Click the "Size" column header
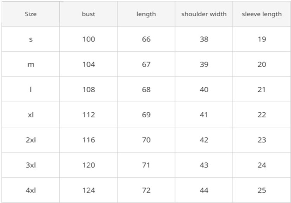This screenshot has width=291, height=203. tap(31, 14)
